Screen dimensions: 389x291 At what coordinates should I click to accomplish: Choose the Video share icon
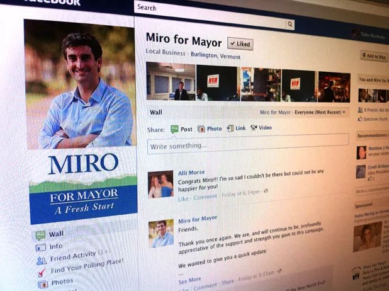[254, 128]
